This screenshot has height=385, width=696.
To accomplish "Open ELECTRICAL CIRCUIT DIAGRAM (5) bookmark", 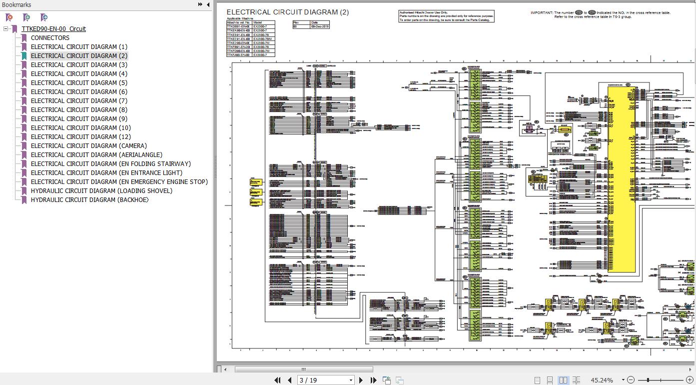I will 79,83.
